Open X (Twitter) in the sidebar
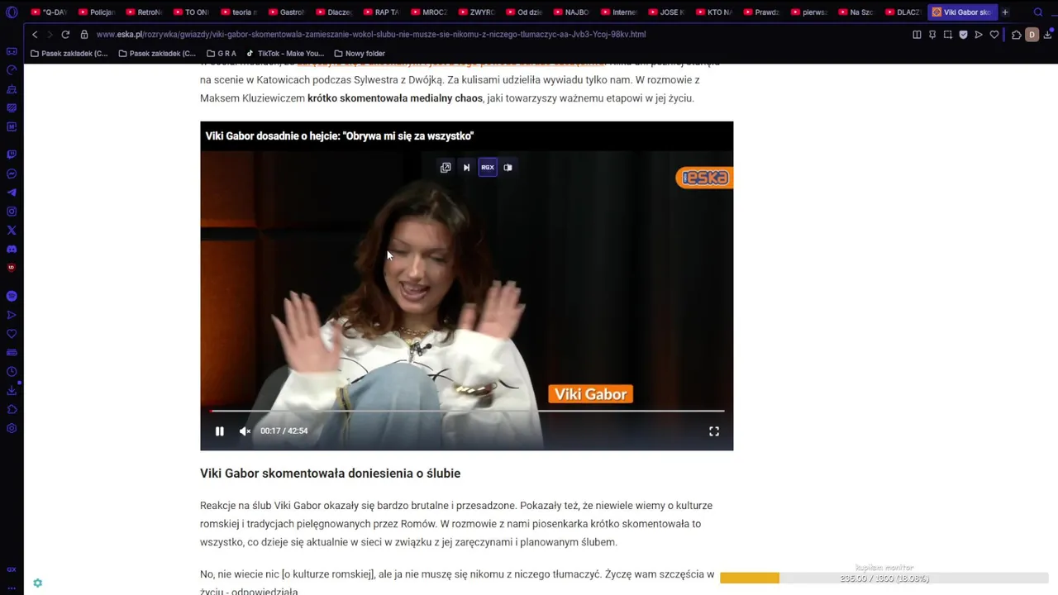 pyautogui.click(x=12, y=231)
